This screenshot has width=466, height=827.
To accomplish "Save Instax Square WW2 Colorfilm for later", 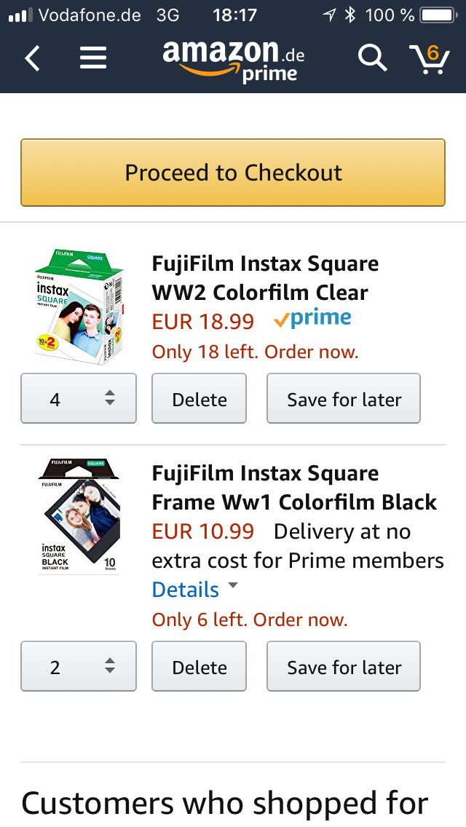I will tap(344, 398).
